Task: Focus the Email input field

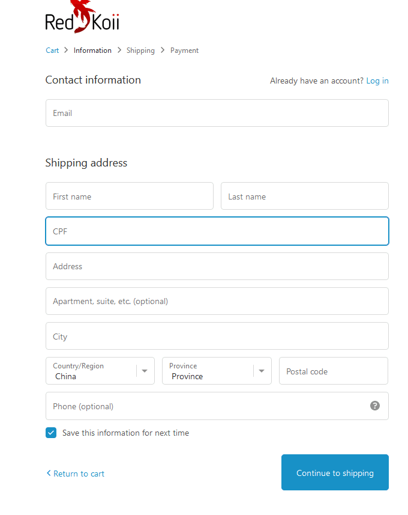Action: point(217,113)
